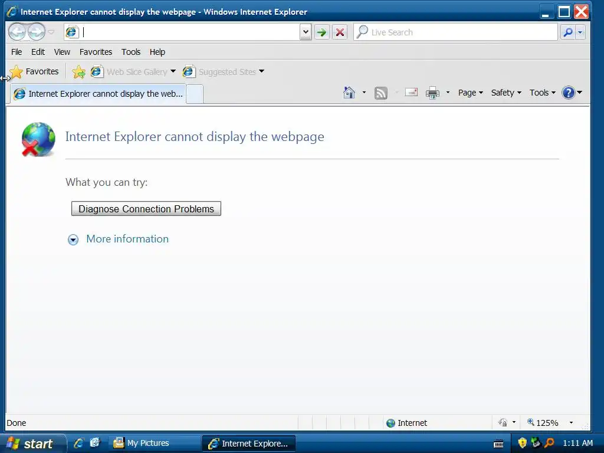Click the 125% zoom level button
Screen dimensions: 604x453
[x=543, y=423]
